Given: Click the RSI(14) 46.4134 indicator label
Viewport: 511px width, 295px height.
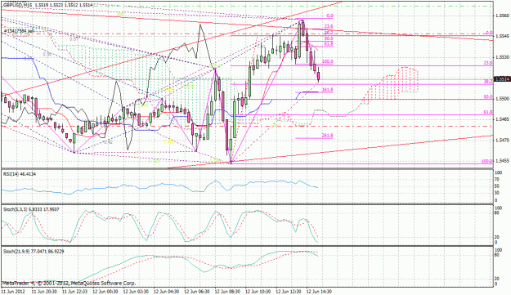Looking at the screenshot, I should pyautogui.click(x=20, y=174).
